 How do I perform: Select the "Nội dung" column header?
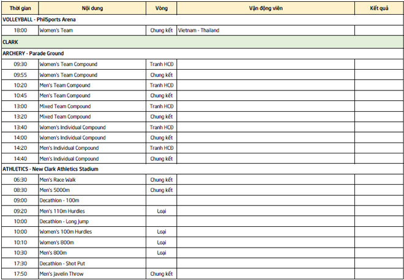(92, 8)
